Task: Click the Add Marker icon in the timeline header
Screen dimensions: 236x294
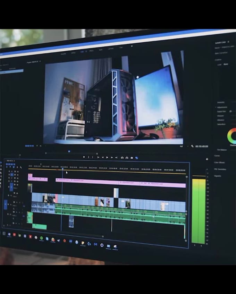Action: 17,167
